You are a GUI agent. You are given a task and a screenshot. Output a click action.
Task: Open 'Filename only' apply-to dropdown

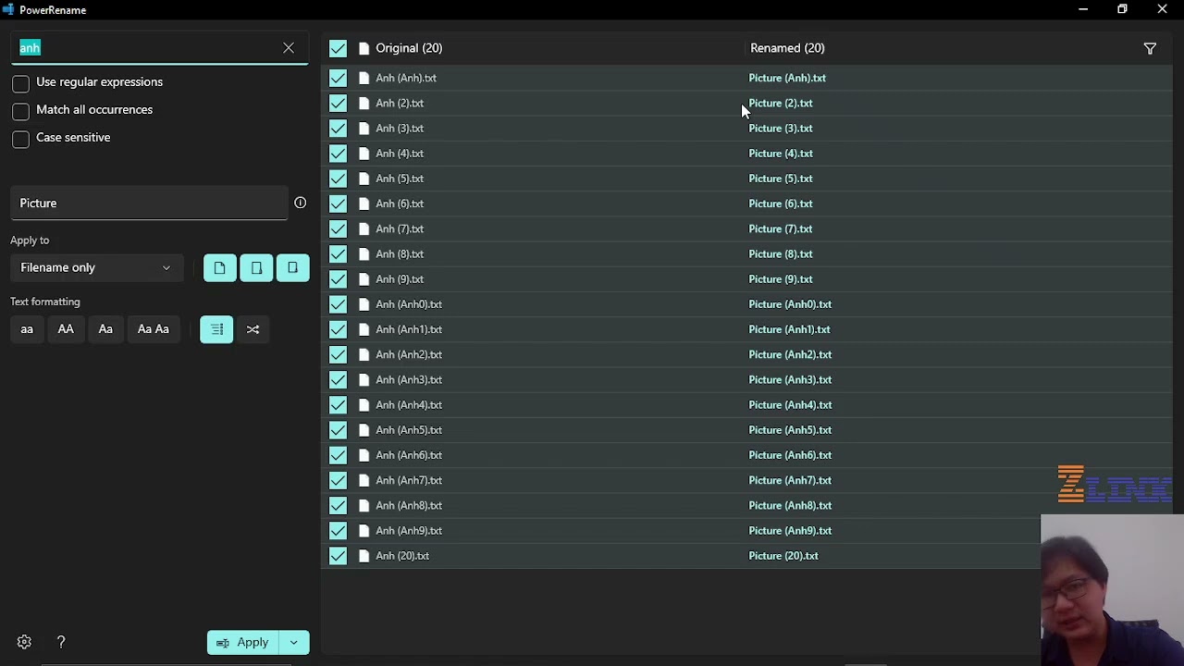click(96, 267)
